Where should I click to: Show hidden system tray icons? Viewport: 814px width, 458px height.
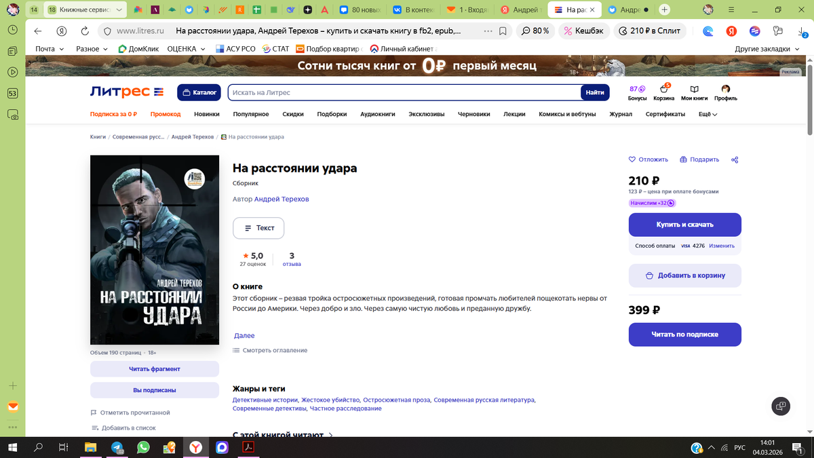click(x=711, y=448)
